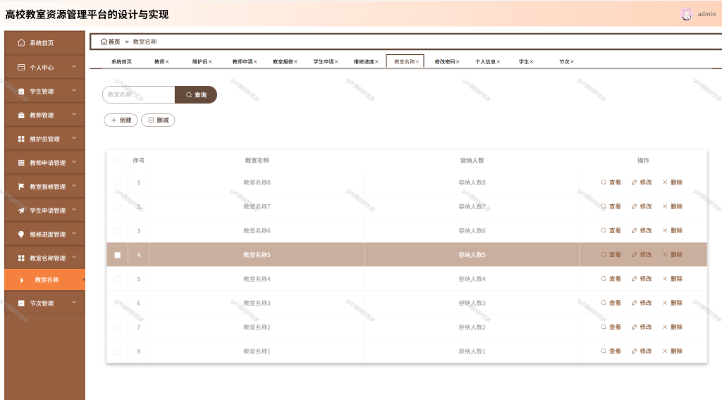The image size is (722, 400).
Task: Check the box for row 教室名称6
Action: (x=118, y=231)
